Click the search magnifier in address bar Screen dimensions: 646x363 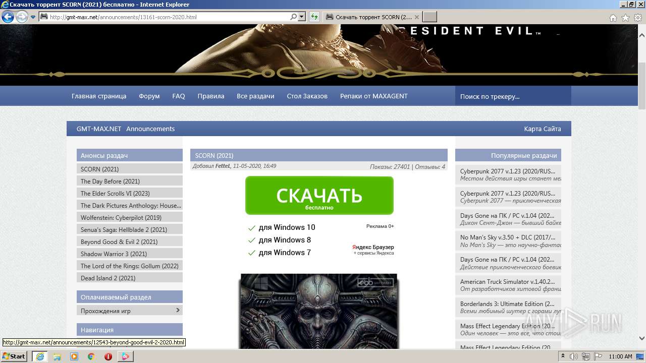(294, 17)
